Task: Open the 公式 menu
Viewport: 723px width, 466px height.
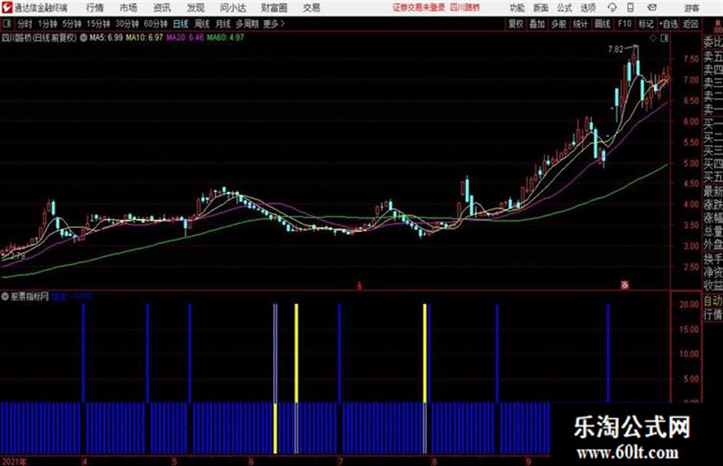Action: tap(565, 8)
